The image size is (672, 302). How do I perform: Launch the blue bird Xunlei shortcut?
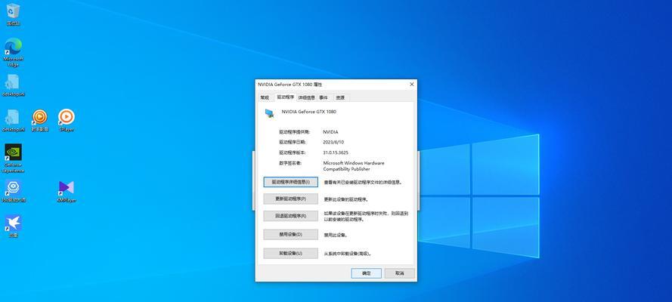point(14,226)
